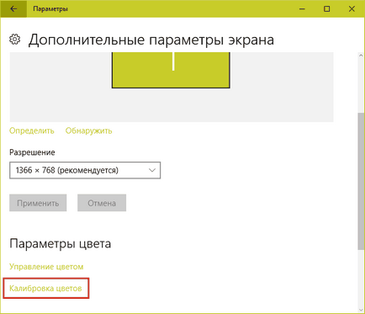Click the settings gear icon beside the heading
This screenshot has width=365, height=314.
(x=15, y=40)
